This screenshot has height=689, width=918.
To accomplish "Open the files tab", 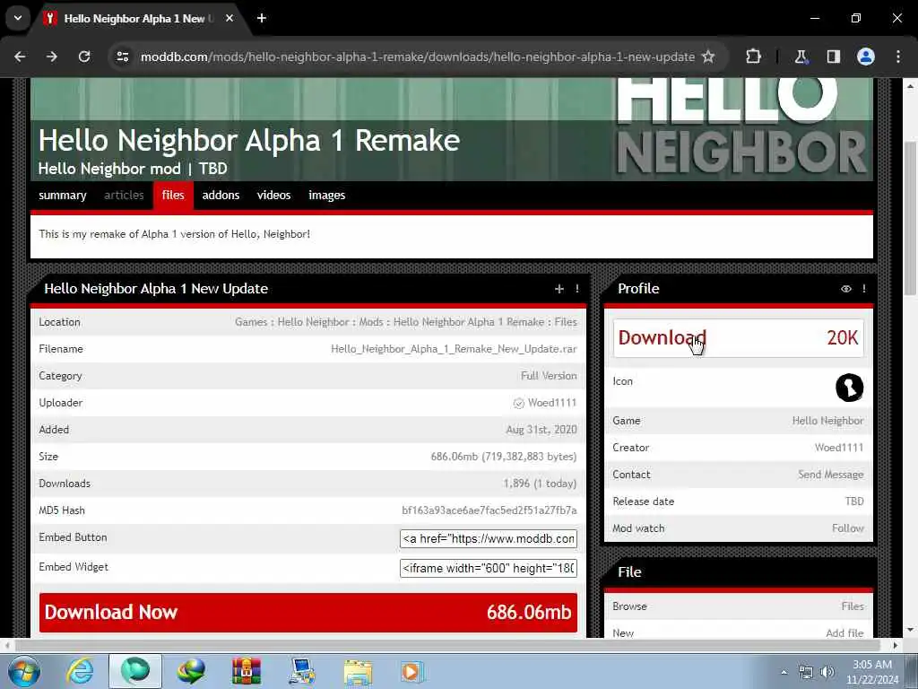I will (x=173, y=195).
